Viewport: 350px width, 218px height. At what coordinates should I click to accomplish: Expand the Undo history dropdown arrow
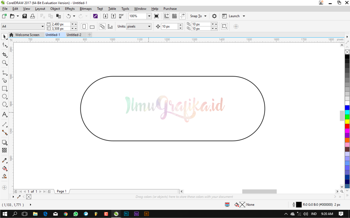point(74,16)
